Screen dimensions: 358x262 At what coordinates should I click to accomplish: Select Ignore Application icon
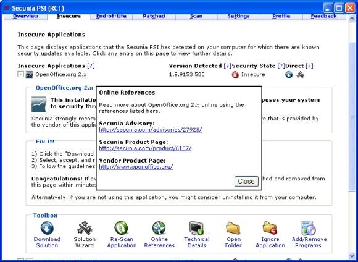click(x=270, y=228)
